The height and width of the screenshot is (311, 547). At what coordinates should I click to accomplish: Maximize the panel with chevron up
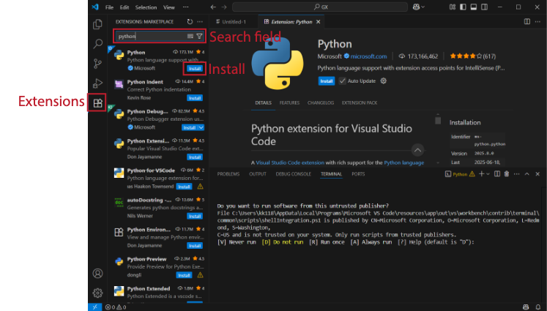tap(527, 174)
